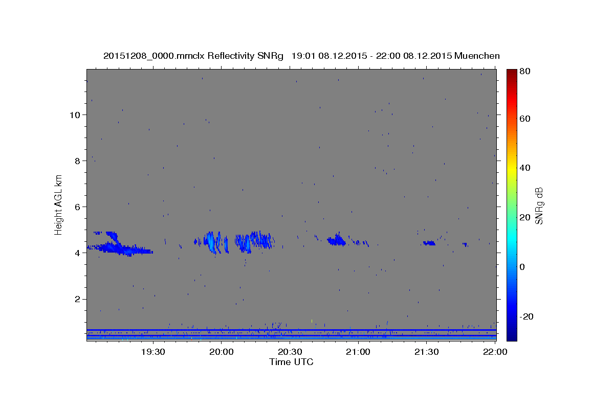Click the 20:30 time tick label
This screenshot has width=614, height=409.
click(x=290, y=352)
